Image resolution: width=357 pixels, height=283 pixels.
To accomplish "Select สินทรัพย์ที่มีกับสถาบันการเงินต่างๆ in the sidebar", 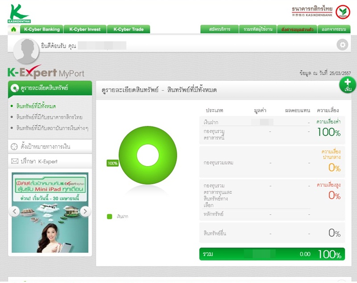I will (52, 128).
